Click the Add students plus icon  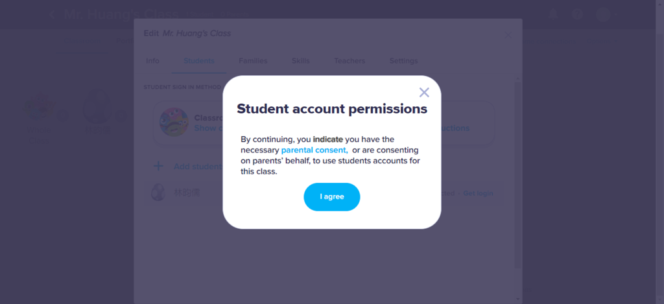(158, 166)
